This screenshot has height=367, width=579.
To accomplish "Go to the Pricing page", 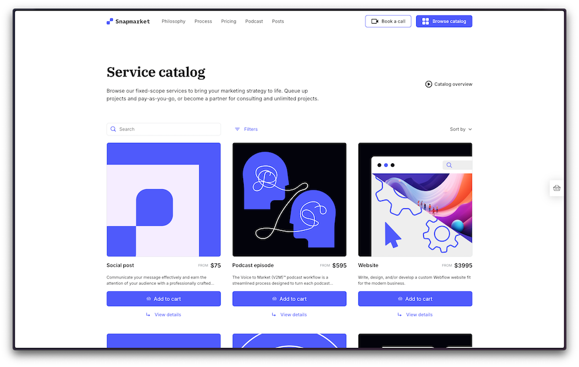I will 229,21.
